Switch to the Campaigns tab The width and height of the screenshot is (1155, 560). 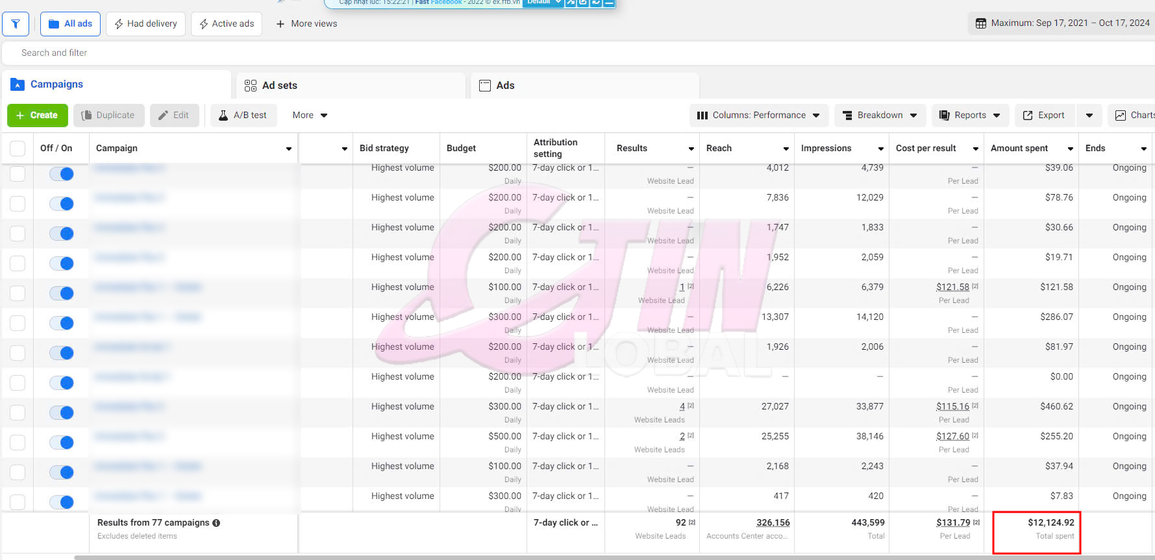[117, 84]
